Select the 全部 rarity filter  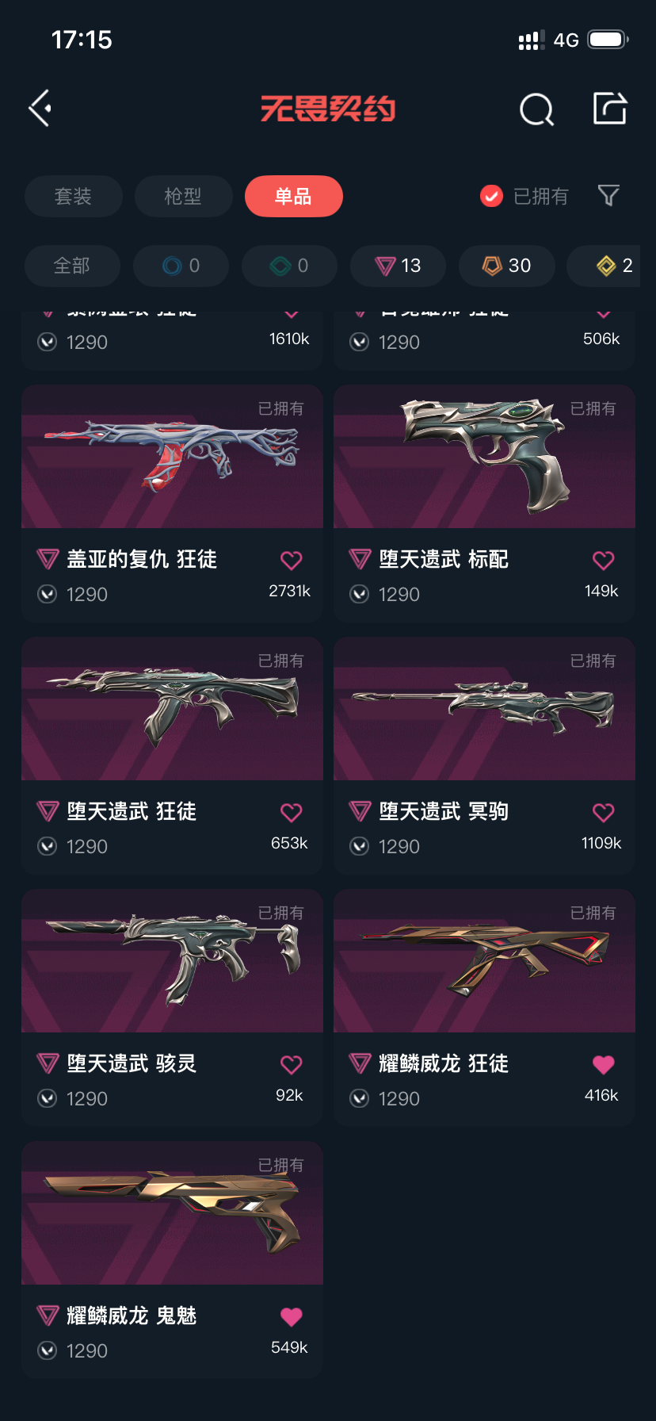coord(72,266)
